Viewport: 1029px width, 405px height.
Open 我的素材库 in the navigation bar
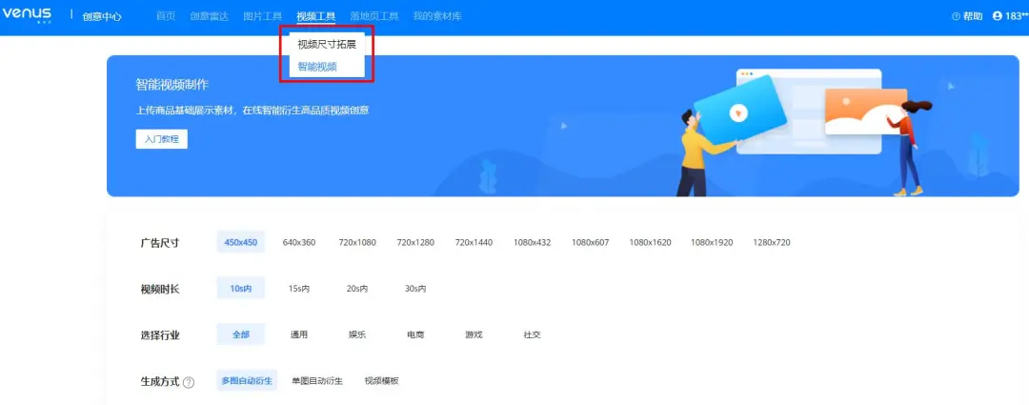pos(437,16)
